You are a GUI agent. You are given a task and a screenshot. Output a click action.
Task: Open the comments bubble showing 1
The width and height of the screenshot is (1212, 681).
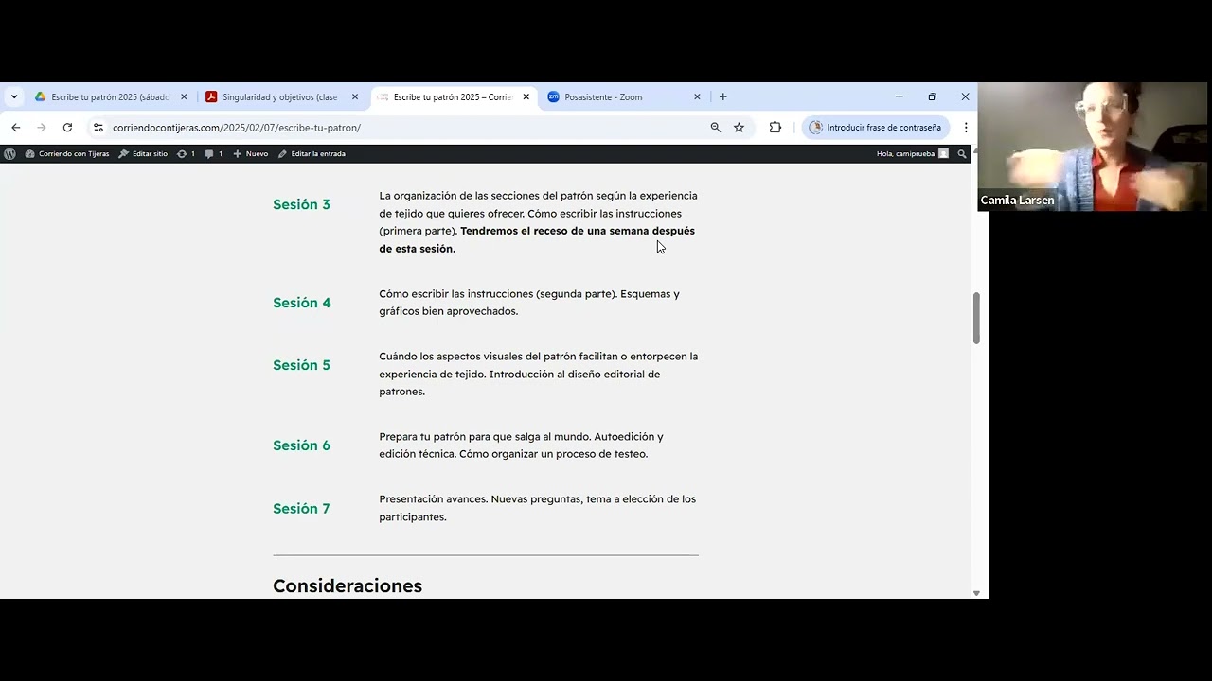pos(214,153)
